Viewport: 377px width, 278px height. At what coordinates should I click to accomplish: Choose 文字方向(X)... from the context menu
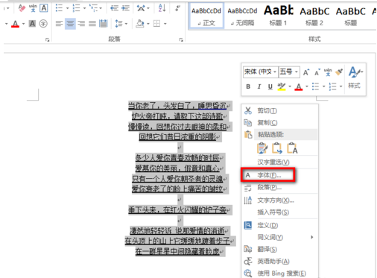click(x=279, y=200)
